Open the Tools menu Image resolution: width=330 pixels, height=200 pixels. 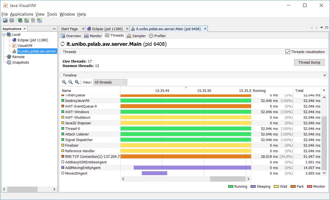tap(52, 14)
